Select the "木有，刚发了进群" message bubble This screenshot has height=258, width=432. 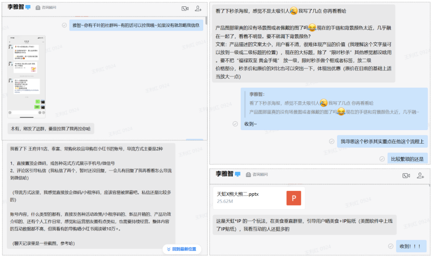[x=50, y=129]
